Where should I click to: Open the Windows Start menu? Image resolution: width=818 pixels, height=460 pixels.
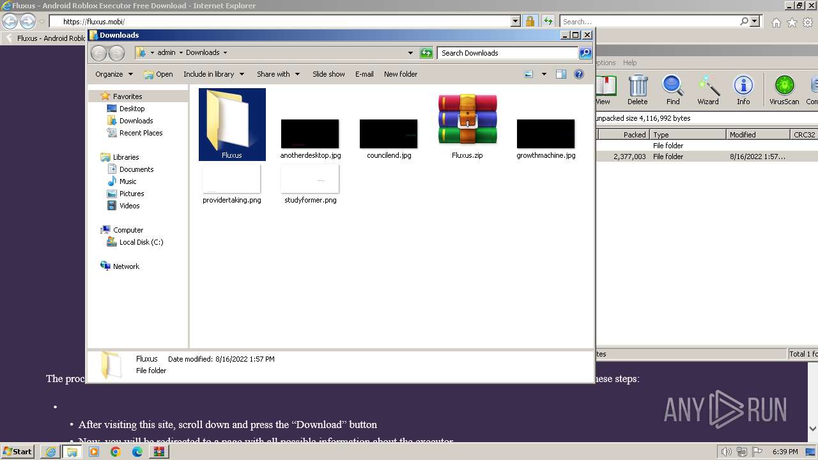click(17, 451)
